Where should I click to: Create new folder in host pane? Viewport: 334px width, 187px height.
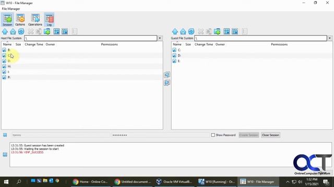(x=47, y=31)
